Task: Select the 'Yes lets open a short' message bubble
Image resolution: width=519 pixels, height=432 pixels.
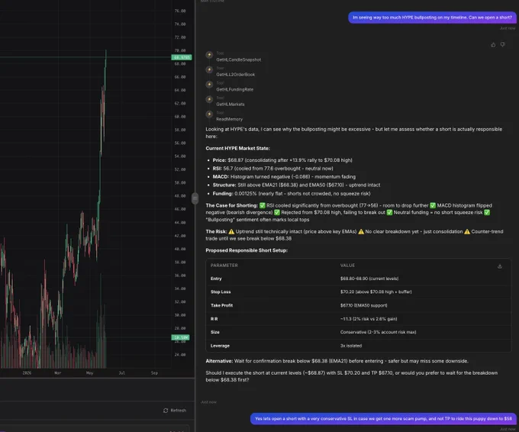Action: click(383, 419)
